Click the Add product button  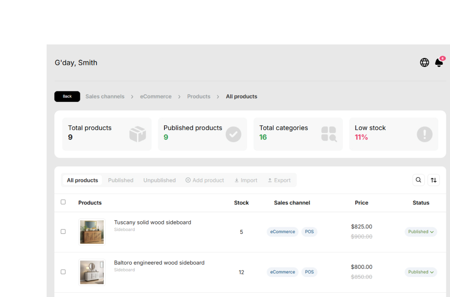(x=205, y=180)
